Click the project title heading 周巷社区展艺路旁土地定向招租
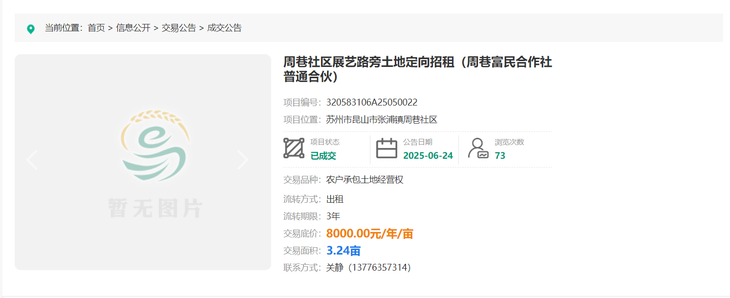Image resolution: width=730 pixels, height=298 pixels. click(418, 69)
